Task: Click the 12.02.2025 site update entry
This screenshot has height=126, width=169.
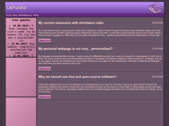Action: click(x=21, y=56)
